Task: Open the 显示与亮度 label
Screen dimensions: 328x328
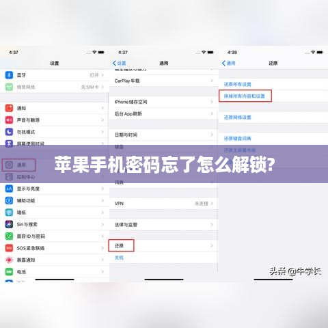Action: tap(28, 189)
